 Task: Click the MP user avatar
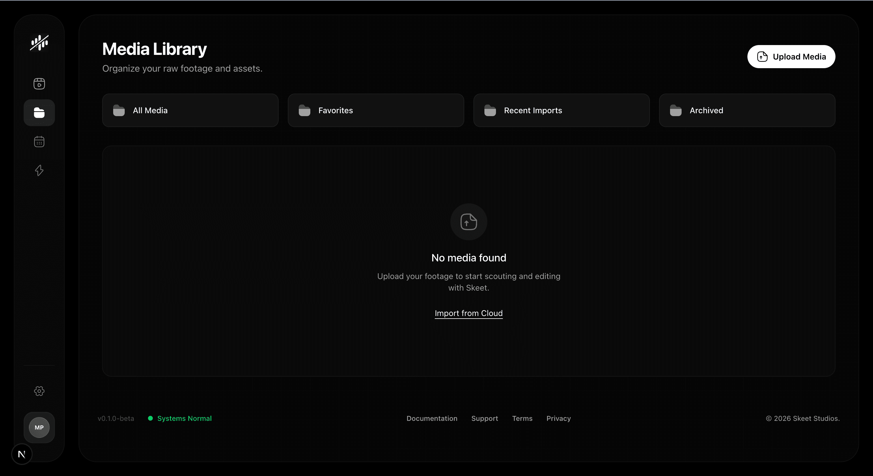click(39, 427)
